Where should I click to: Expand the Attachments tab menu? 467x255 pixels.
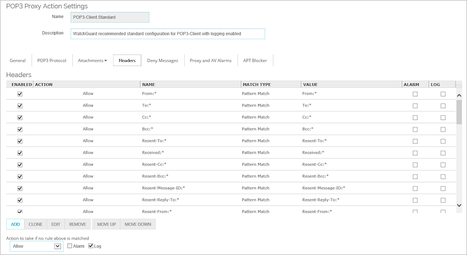[92, 60]
